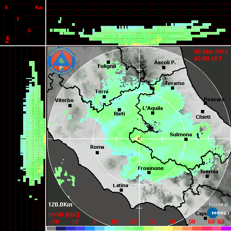This screenshot has height=231, width=231.
Task: Click the radar center yellow echo
Action: tap(138, 139)
